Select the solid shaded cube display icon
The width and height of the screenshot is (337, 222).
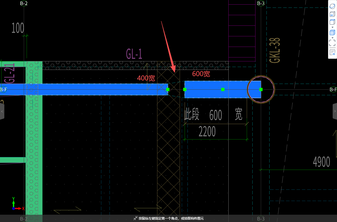pyautogui.click(x=332, y=32)
